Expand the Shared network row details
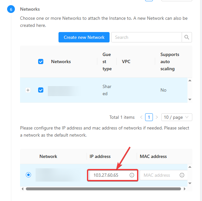 (28, 90)
